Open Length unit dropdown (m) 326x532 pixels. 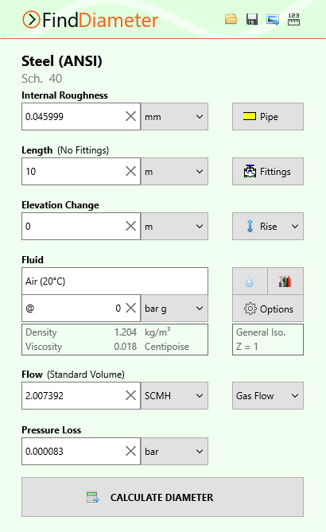(174, 171)
